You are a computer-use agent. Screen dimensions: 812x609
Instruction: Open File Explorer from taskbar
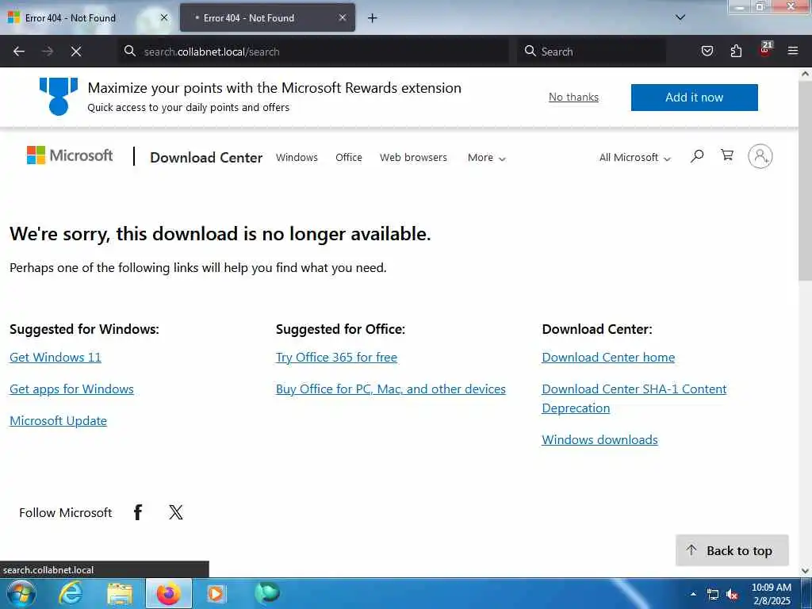click(120, 593)
